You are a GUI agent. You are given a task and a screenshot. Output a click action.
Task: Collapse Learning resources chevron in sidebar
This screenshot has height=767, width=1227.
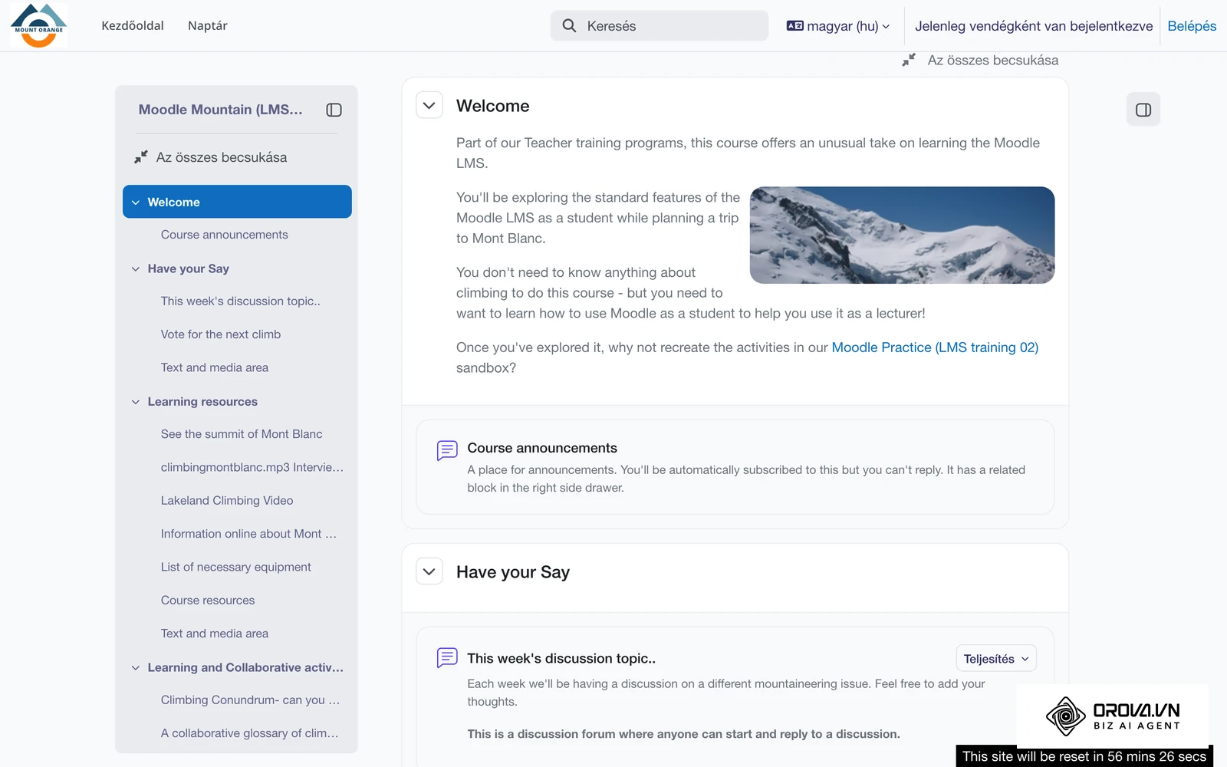coord(136,402)
